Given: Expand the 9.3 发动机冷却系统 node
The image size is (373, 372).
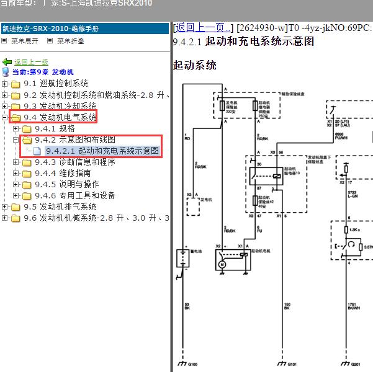Looking at the screenshot, I should [4, 106].
